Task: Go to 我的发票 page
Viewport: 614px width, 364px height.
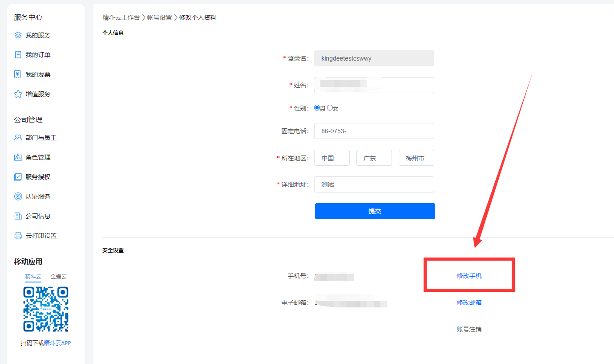Action: click(x=38, y=74)
